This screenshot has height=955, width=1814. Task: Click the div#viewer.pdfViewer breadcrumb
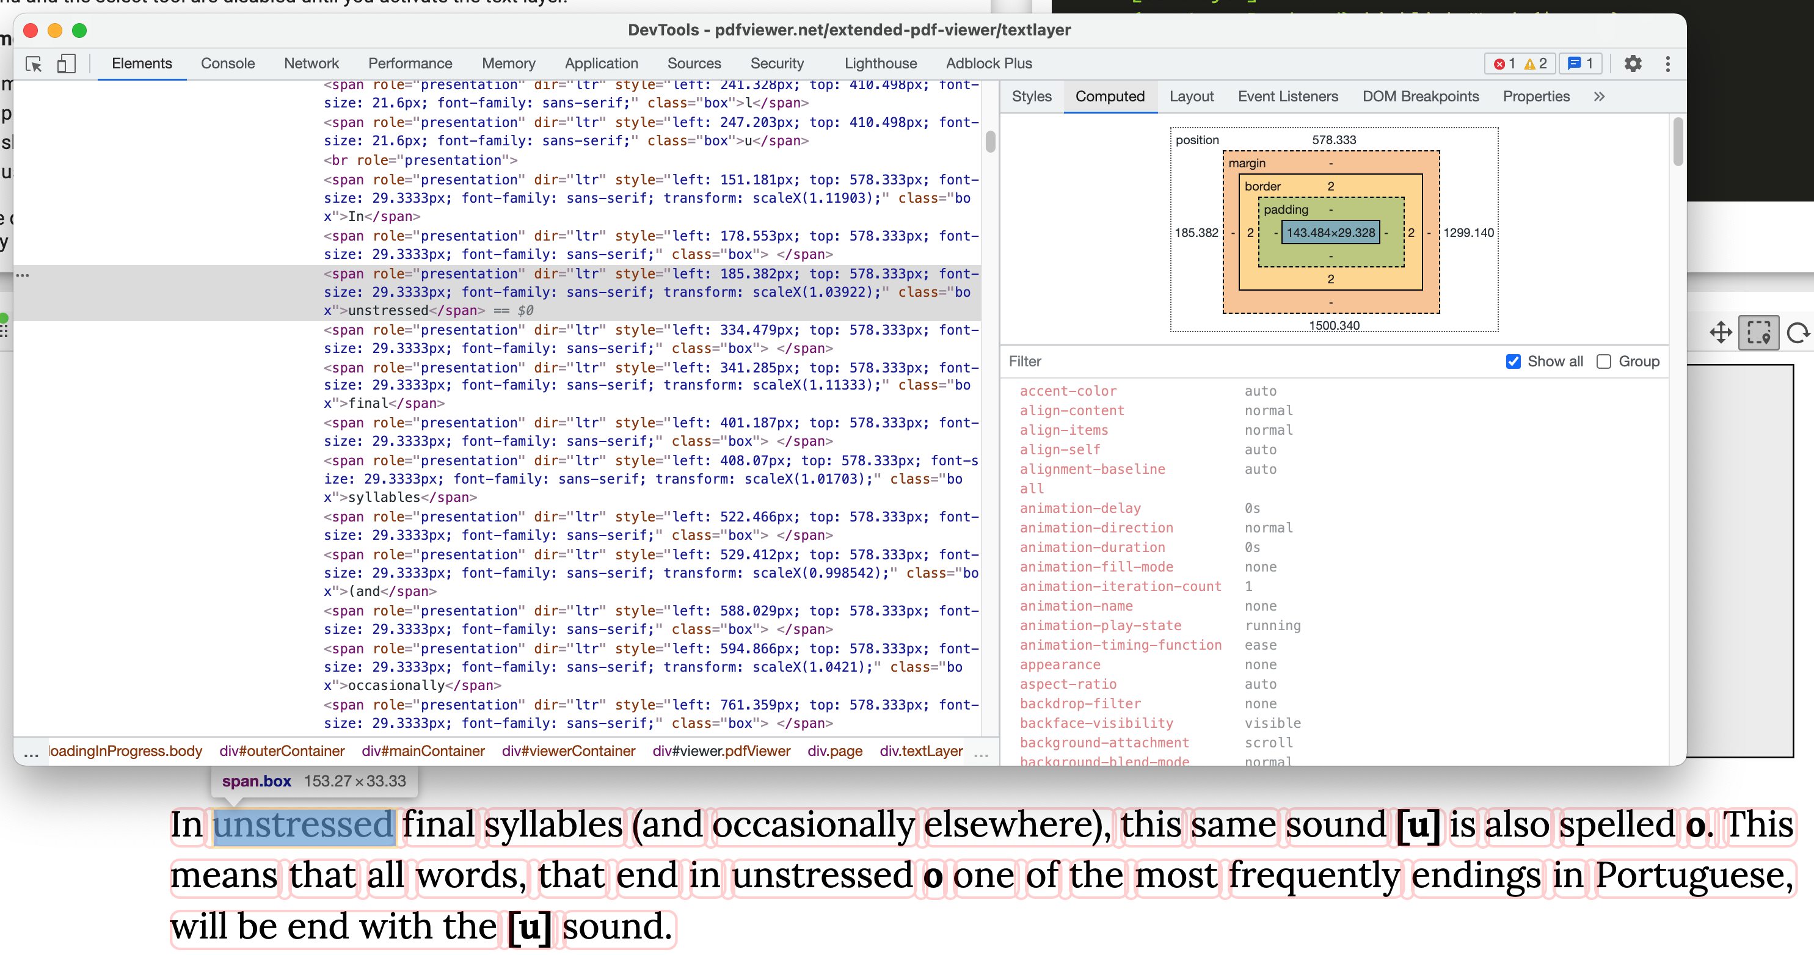click(x=721, y=752)
